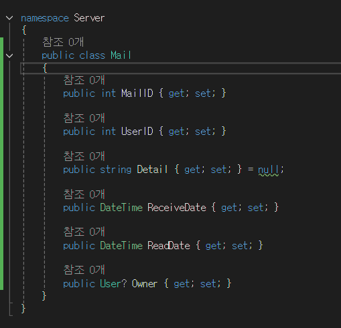Click the ReceiveDate property name
This screenshot has height=328, width=341.
pyautogui.click(x=177, y=208)
